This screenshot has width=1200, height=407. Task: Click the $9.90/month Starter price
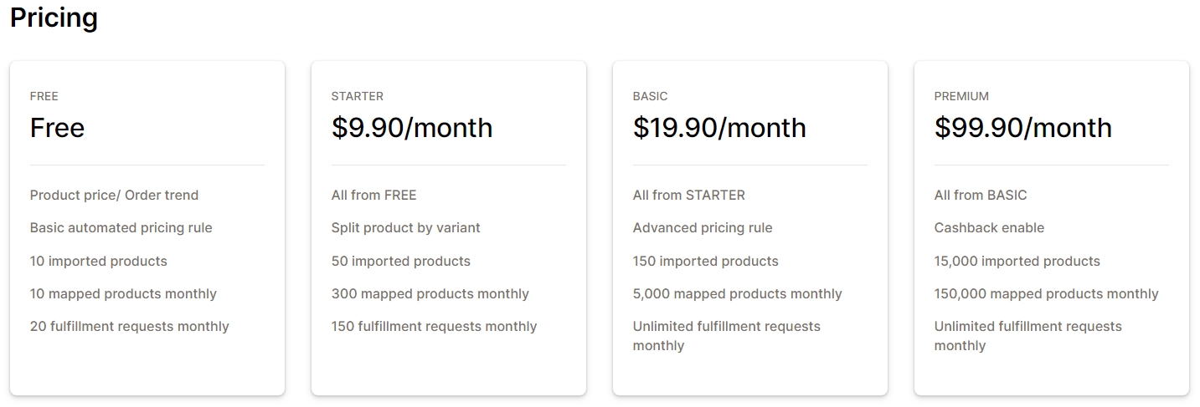[411, 128]
